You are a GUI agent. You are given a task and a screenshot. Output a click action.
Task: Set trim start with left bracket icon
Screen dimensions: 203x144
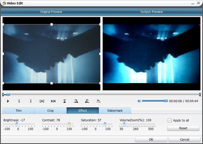pyautogui.click(x=19, y=101)
